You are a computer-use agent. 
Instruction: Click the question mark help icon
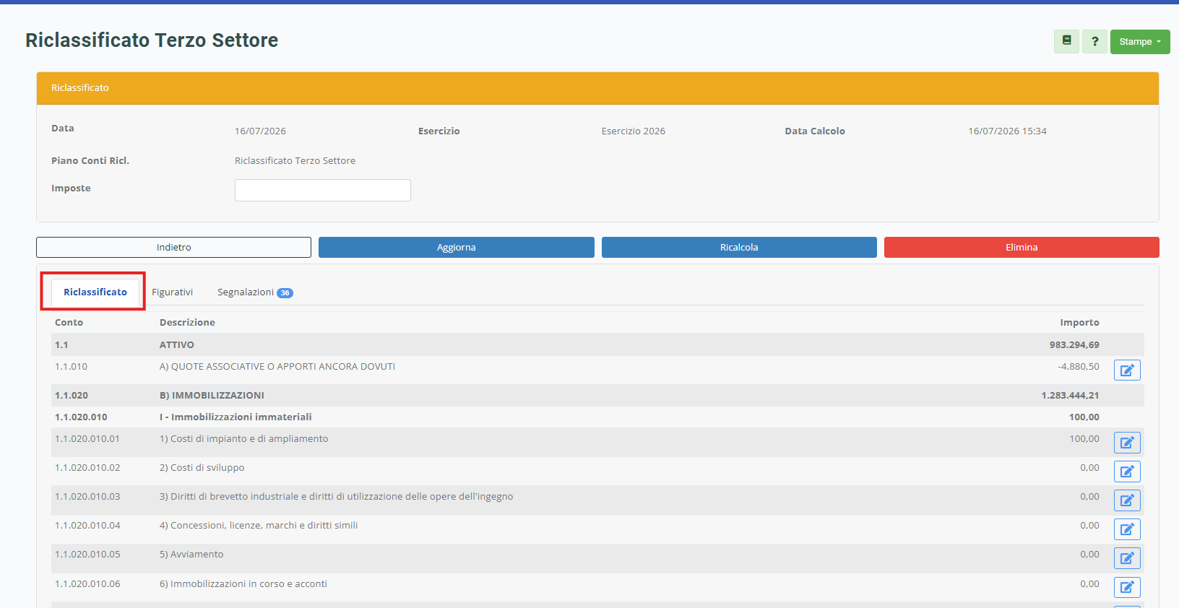pyautogui.click(x=1094, y=41)
